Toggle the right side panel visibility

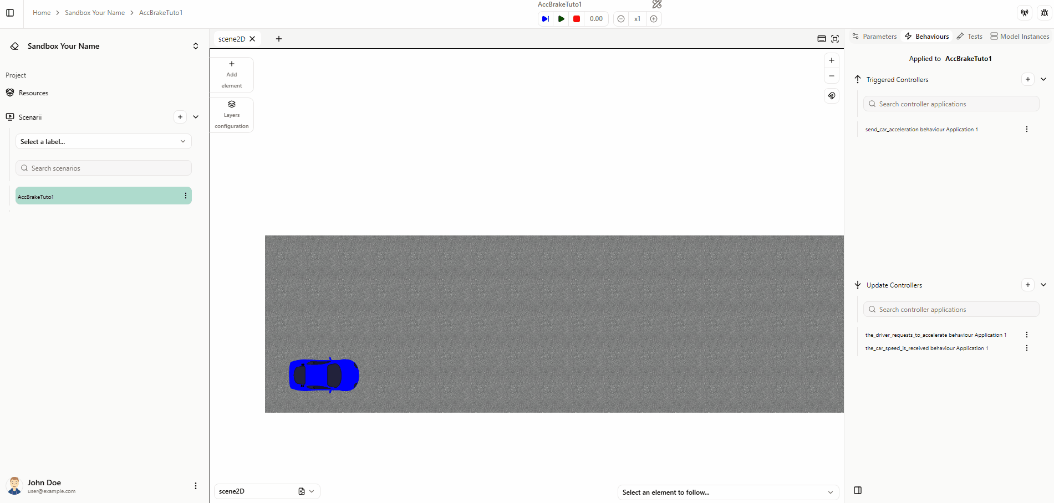click(858, 490)
